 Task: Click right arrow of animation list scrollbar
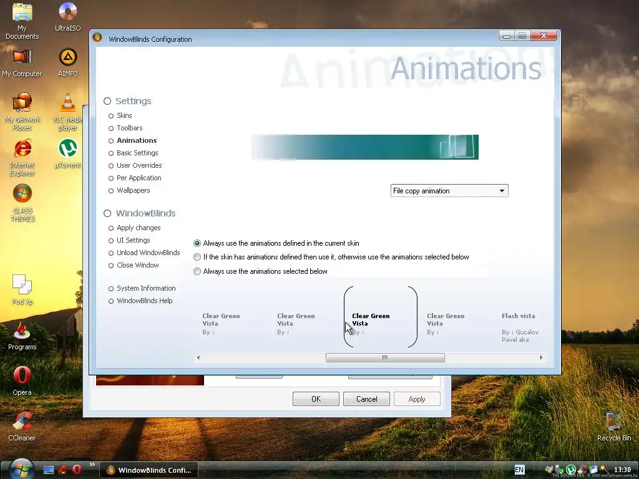pos(541,357)
